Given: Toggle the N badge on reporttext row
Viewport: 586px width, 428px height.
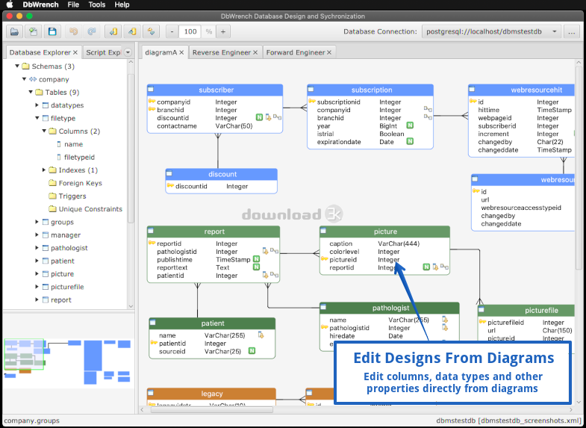Looking at the screenshot, I should pos(256,267).
